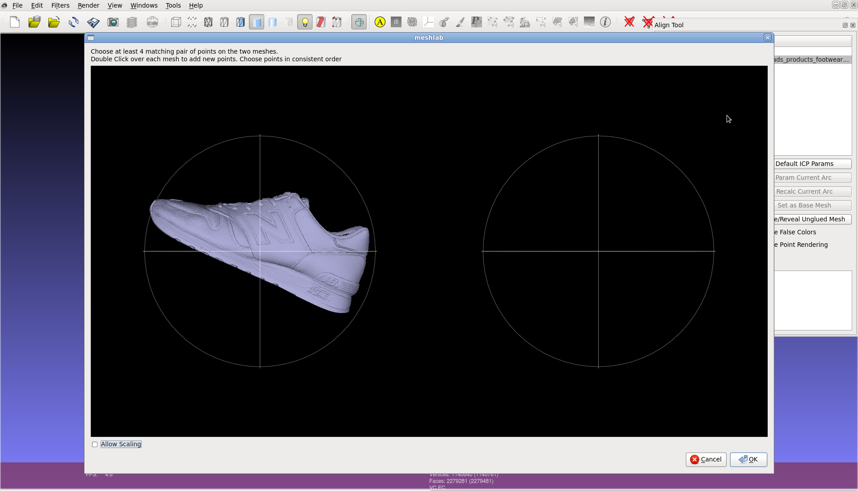Toggle the trackball globe icon
The height and width of the screenshot is (491, 858).
pyautogui.click(x=359, y=22)
